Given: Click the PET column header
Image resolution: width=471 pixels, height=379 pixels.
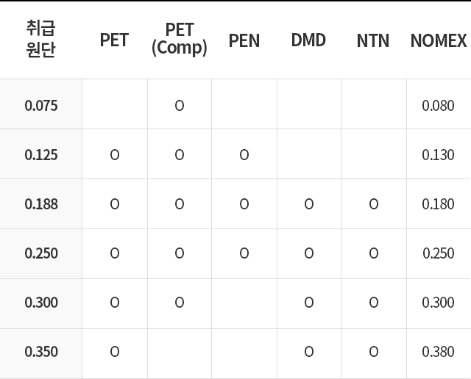Looking at the screenshot, I should pos(114,40).
